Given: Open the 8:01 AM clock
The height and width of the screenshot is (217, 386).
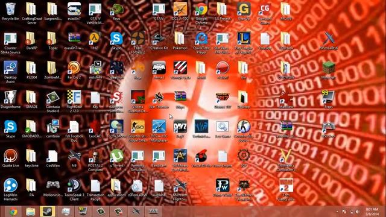Looking at the screenshot, I should click(372, 212).
